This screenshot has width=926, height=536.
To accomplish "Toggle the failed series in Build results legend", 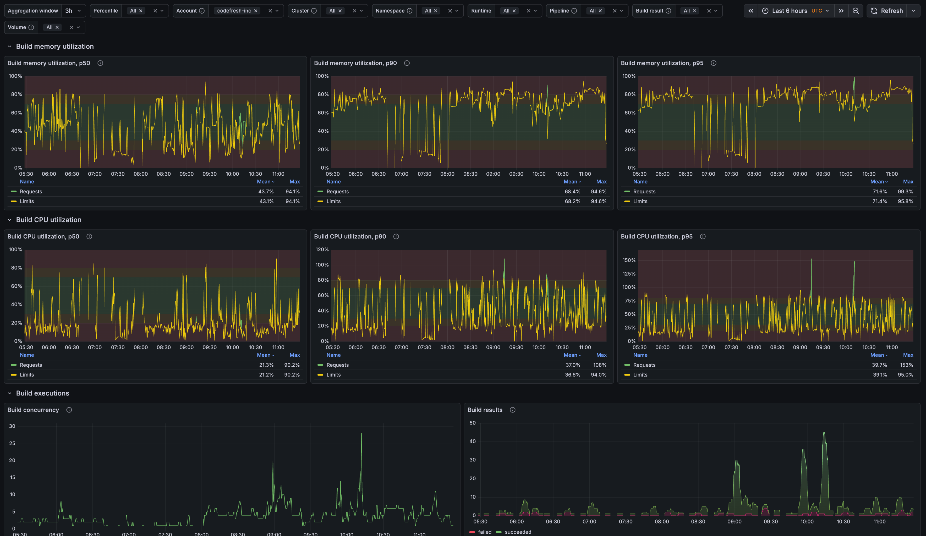I will pyautogui.click(x=484, y=532).
